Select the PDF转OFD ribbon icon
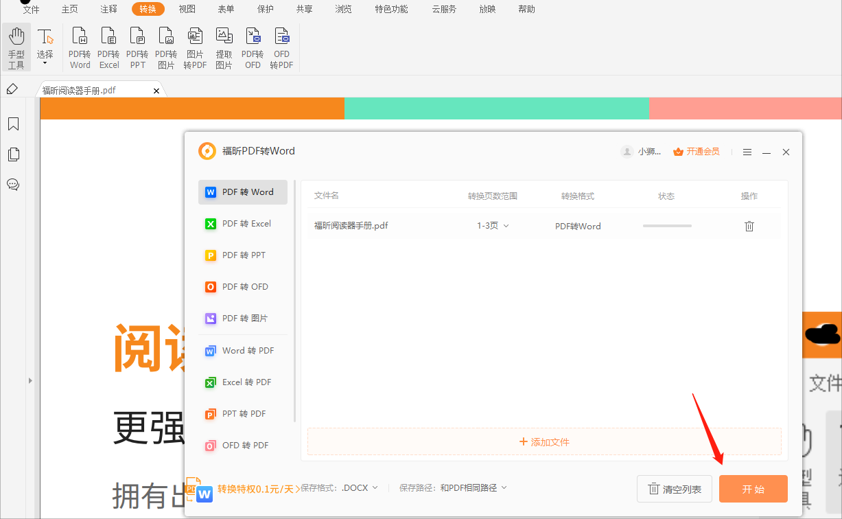The width and height of the screenshot is (842, 519). tap(253, 45)
